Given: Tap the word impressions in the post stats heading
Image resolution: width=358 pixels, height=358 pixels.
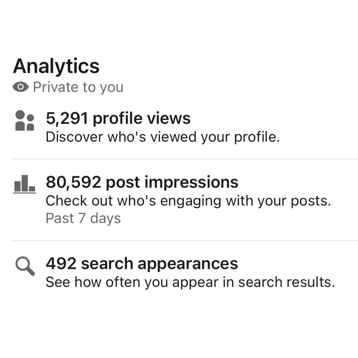Looking at the screenshot, I should [x=191, y=182].
